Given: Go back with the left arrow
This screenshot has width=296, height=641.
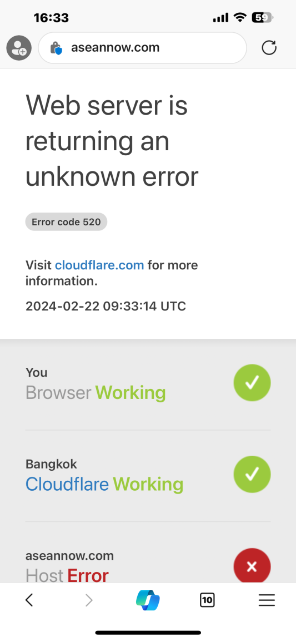Looking at the screenshot, I should pos(29,600).
